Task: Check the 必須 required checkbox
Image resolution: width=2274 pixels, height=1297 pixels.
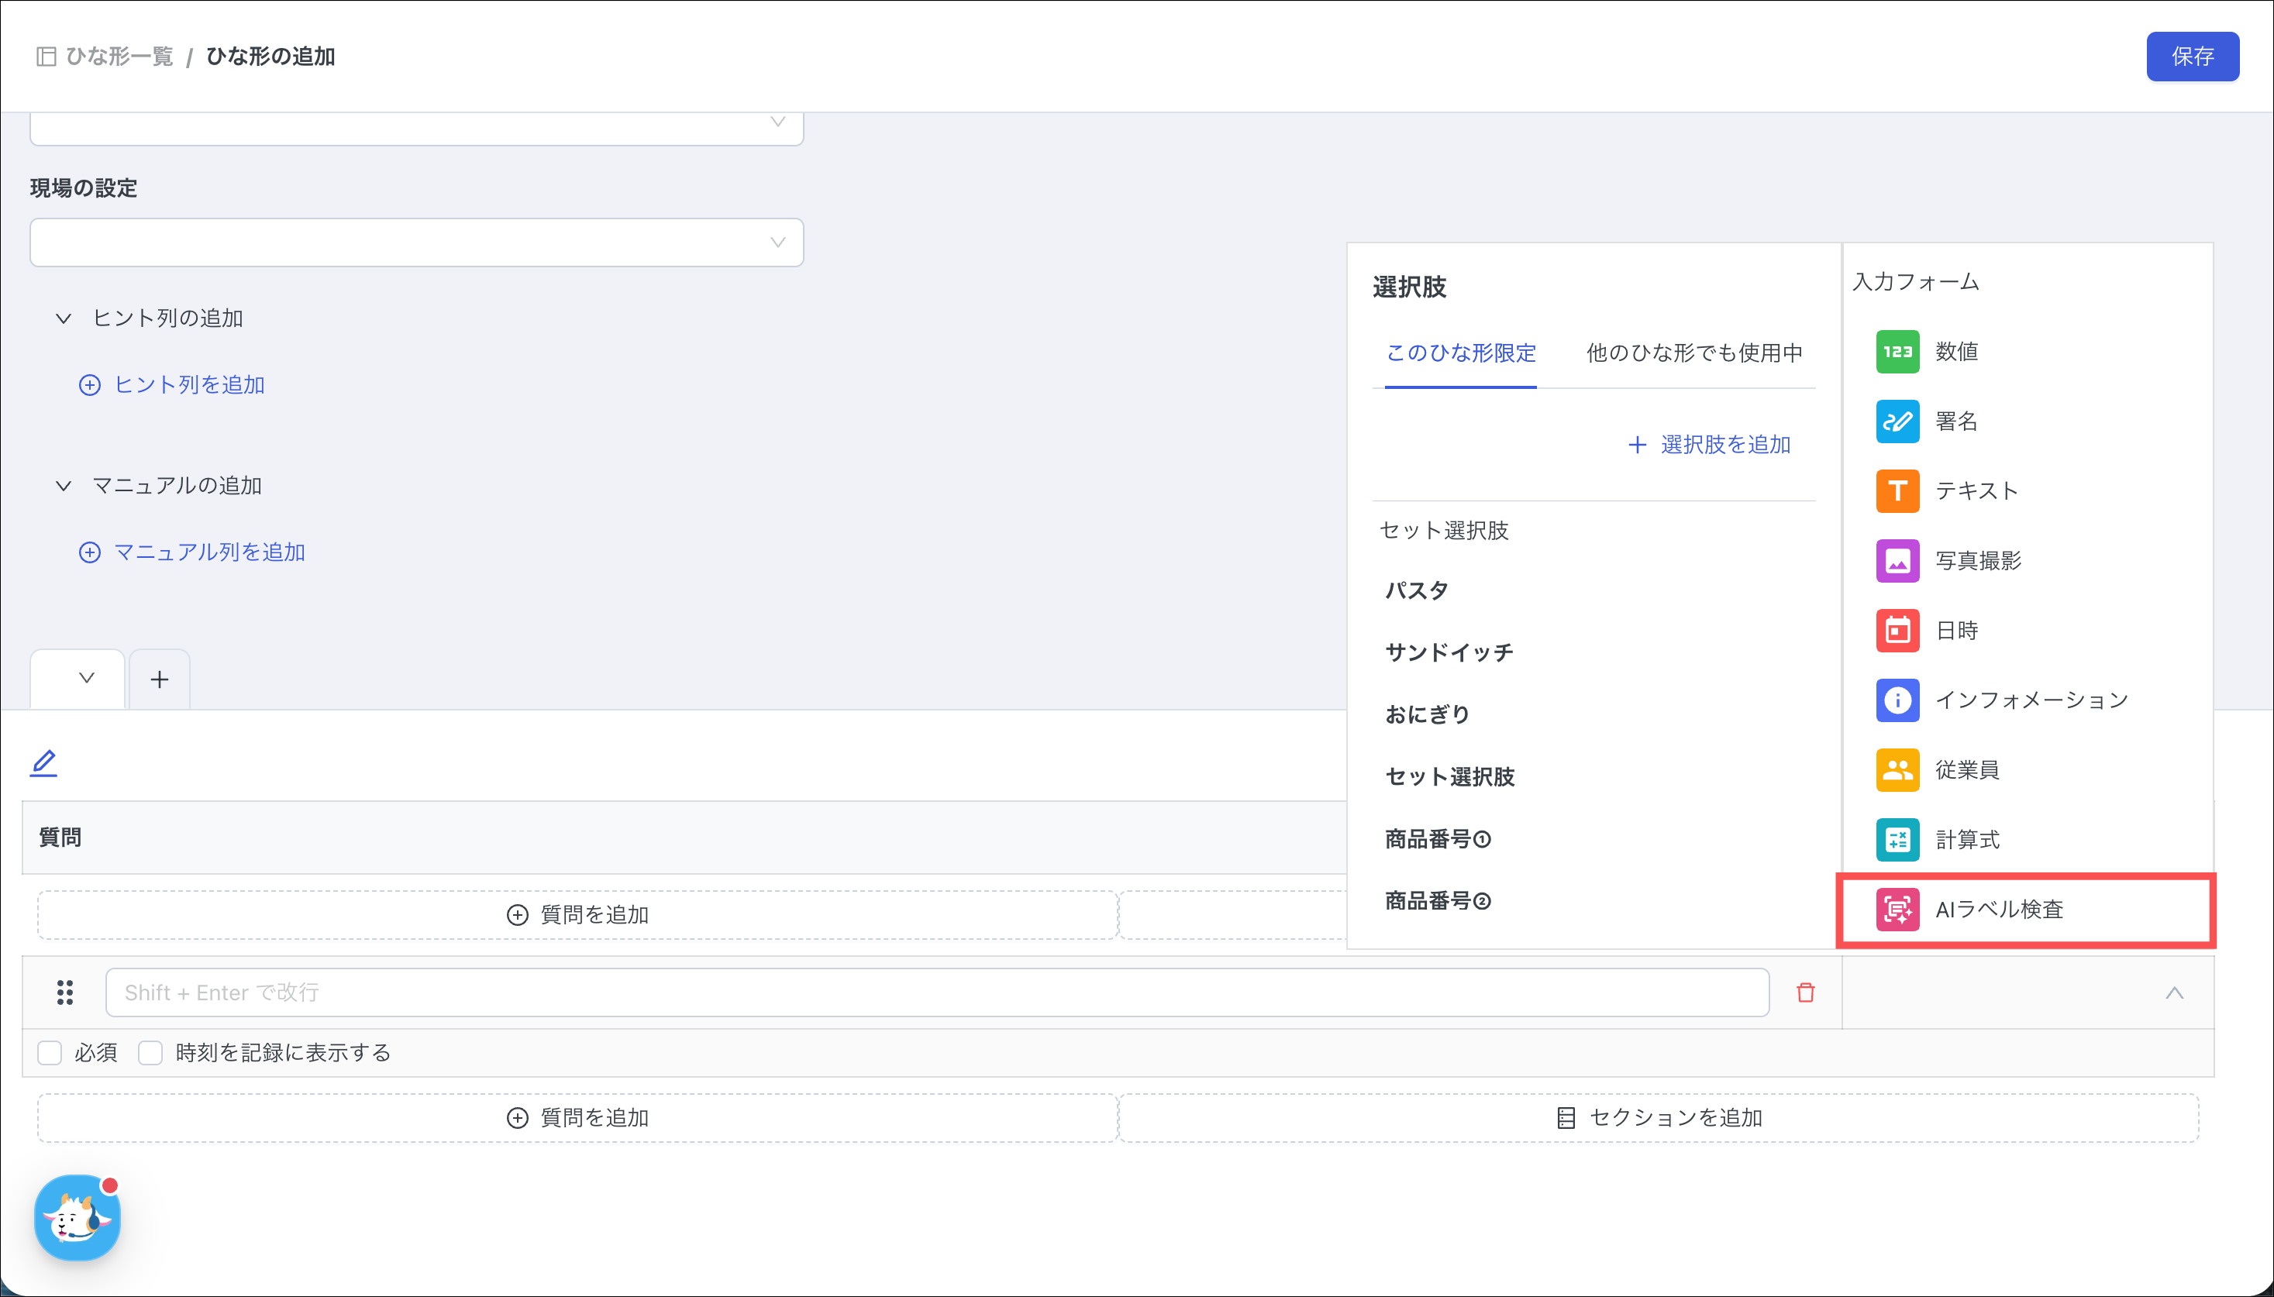Action: (x=50, y=1053)
